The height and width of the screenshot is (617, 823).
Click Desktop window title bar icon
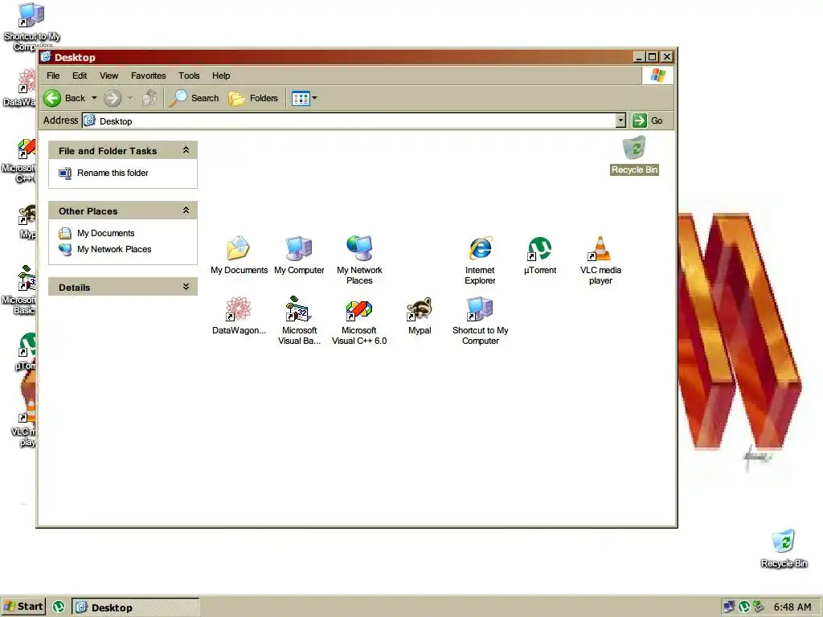point(46,57)
